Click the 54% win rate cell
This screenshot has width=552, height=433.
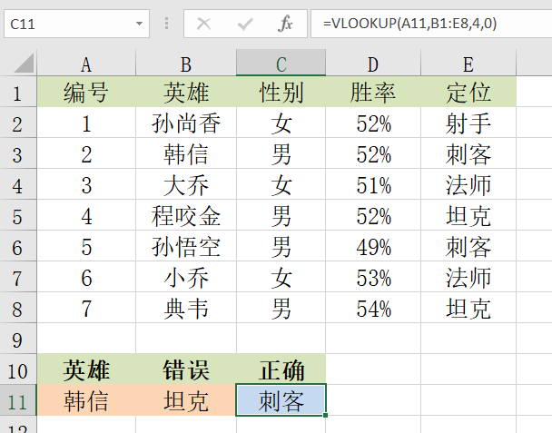tap(373, 308)
